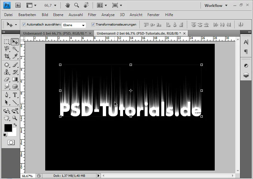
Task: Select the Magic Wand tool
Action: (x=15, y=49)
